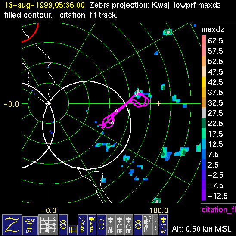Click the islands MAP overlay icon
236x236 pixels.
[x=82, y=225]
